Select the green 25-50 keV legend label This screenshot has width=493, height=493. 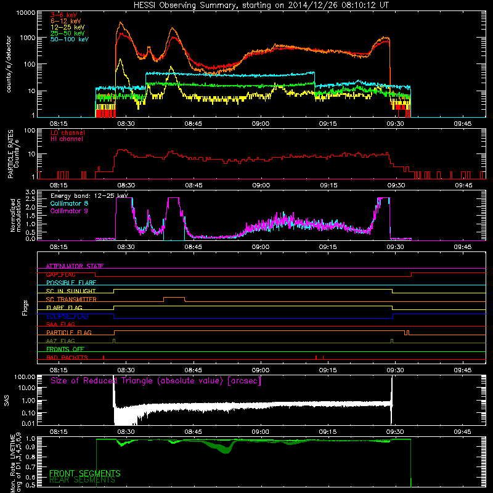tap(68, 33)
